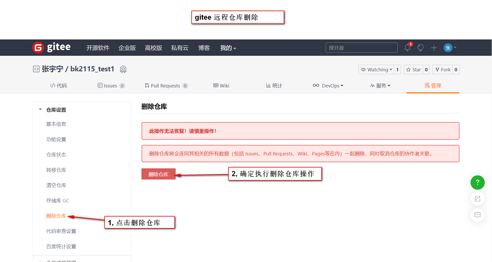Open the Watching dropdown
The width and height of the screenshot is (492, 262).
pos(376,70)
